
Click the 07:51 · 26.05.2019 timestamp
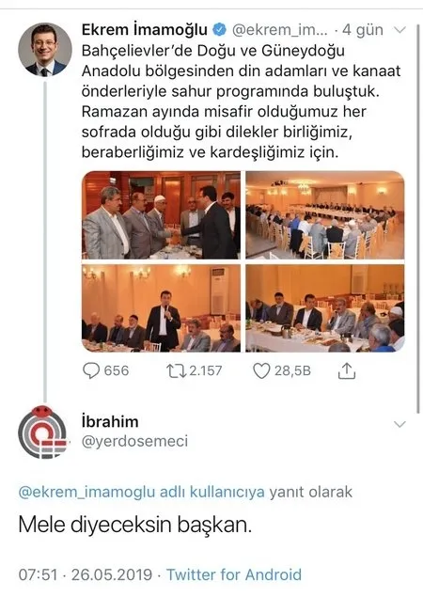86,574
